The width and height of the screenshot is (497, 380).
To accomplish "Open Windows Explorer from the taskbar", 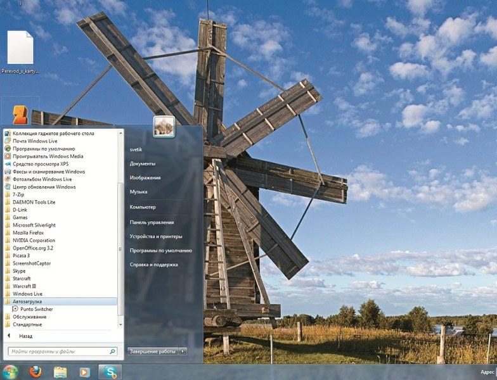I will [x=60, y=371].
